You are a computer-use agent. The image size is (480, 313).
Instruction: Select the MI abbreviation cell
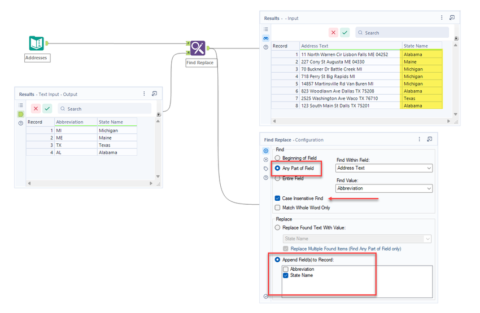tap(76, 130)
